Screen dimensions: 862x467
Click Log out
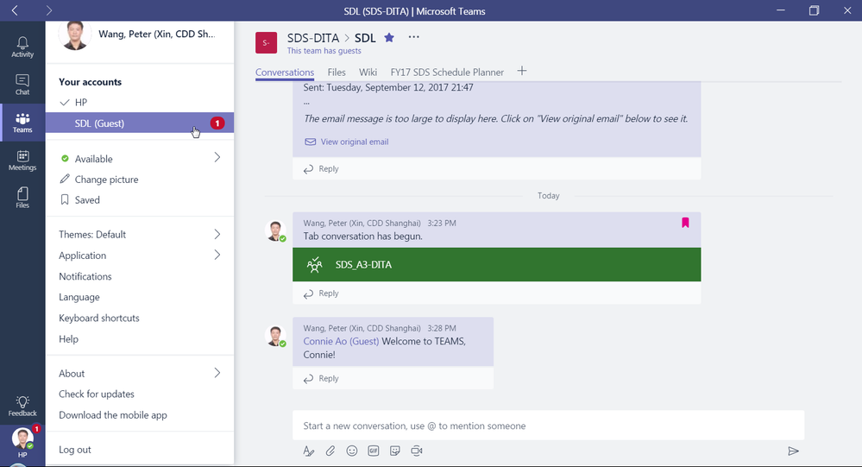point(75,450)
